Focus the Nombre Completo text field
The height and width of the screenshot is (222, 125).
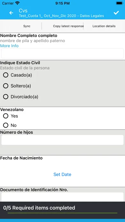pyautogui.click(x=62, y=53)
